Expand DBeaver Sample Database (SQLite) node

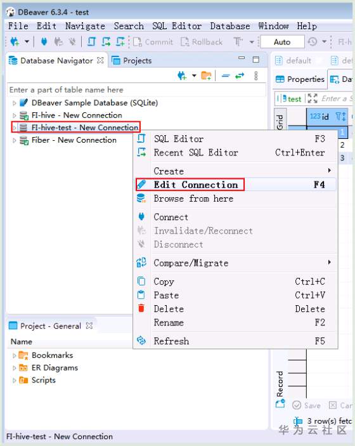[x=14, y=103]
